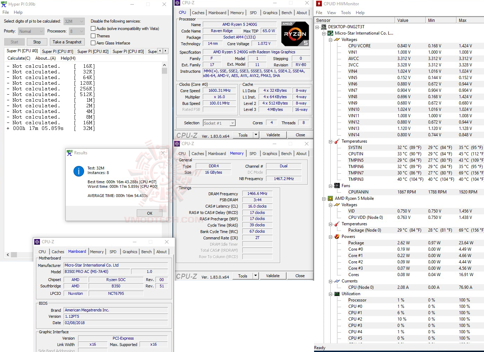Viewport: 484px width, 352px height.
Task: Click the Temperatures icon under AMD Ryzen 5 Mobile
Action: [x=337, y=224]
